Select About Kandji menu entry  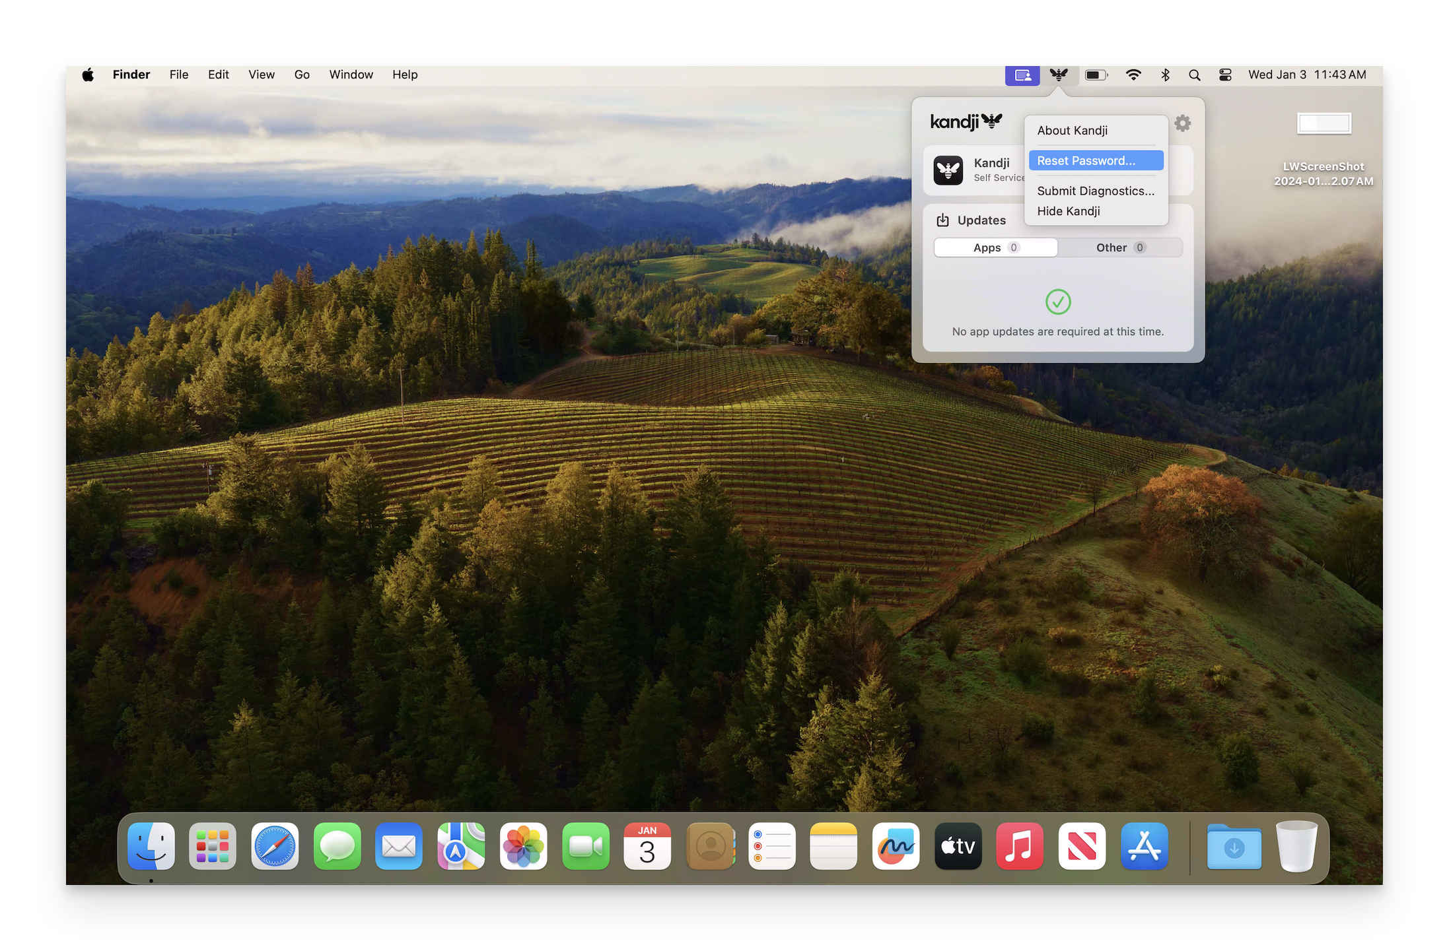pos(1096,131)
